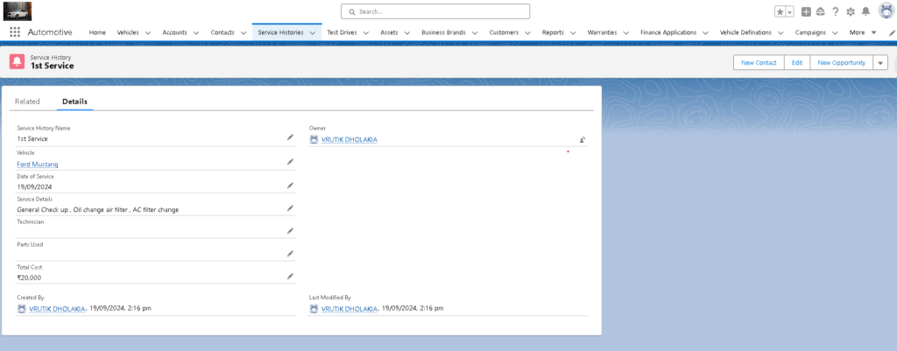Expand the Test Drives tab chevron
This screenshot has width=897, height=351.
click(x=365, y=32)
